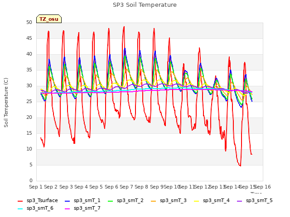Click the Sep 5 x-axis tick label
The image size is (290, 217).
pos(96,187)
